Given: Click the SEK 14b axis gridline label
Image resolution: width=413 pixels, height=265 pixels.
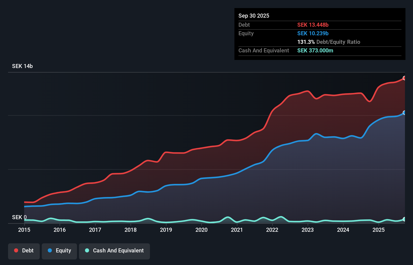Looking at the screenshot, I should [x=22, y=66].
